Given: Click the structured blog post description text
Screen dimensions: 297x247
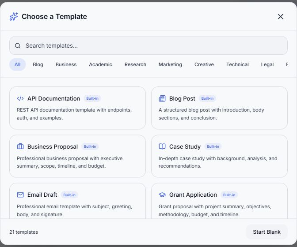Looking at the screenshot, I should (211, 114).
